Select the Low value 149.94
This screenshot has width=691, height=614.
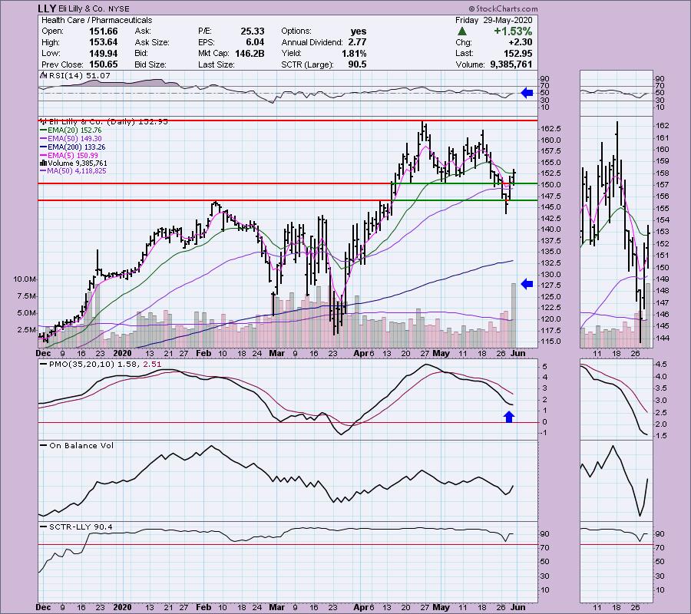point(103,53)
